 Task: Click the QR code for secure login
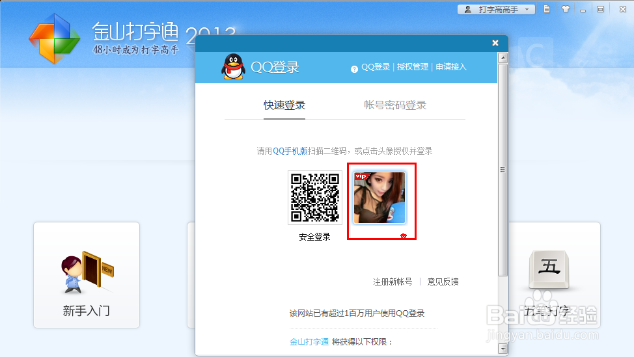coord(315,198)
